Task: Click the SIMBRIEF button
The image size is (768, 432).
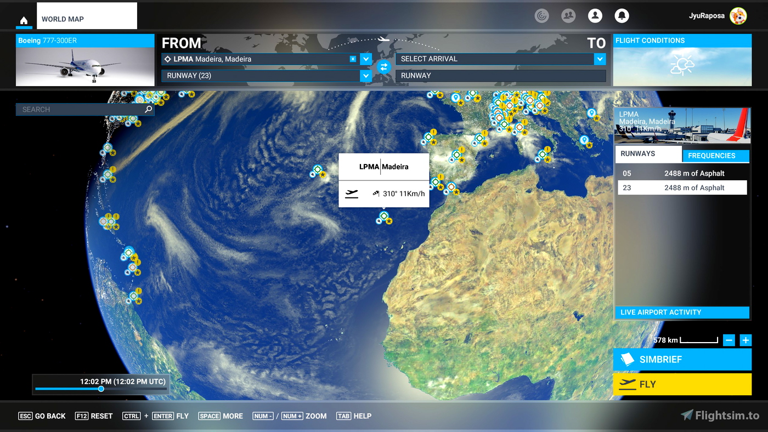Action: (682, 359)
